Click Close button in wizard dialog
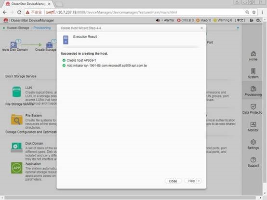Image resolution: width=267 pixels, height=200 pixels. pyautogui.click(x=173, y=181)
